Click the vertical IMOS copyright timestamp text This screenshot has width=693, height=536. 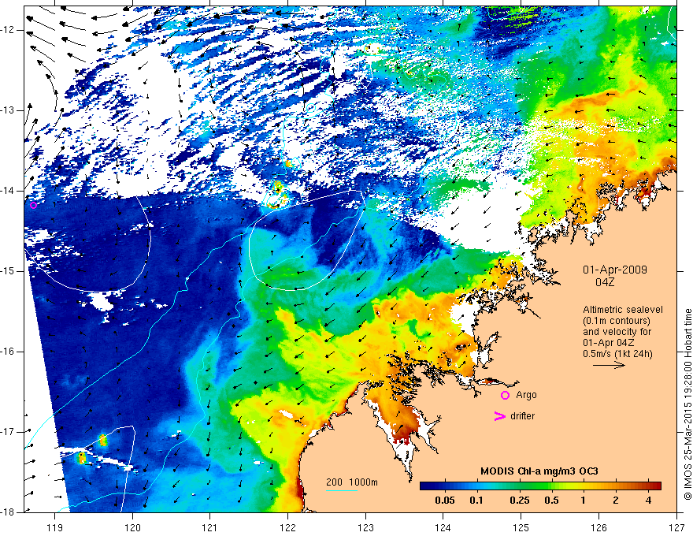(x=687, y=404)
